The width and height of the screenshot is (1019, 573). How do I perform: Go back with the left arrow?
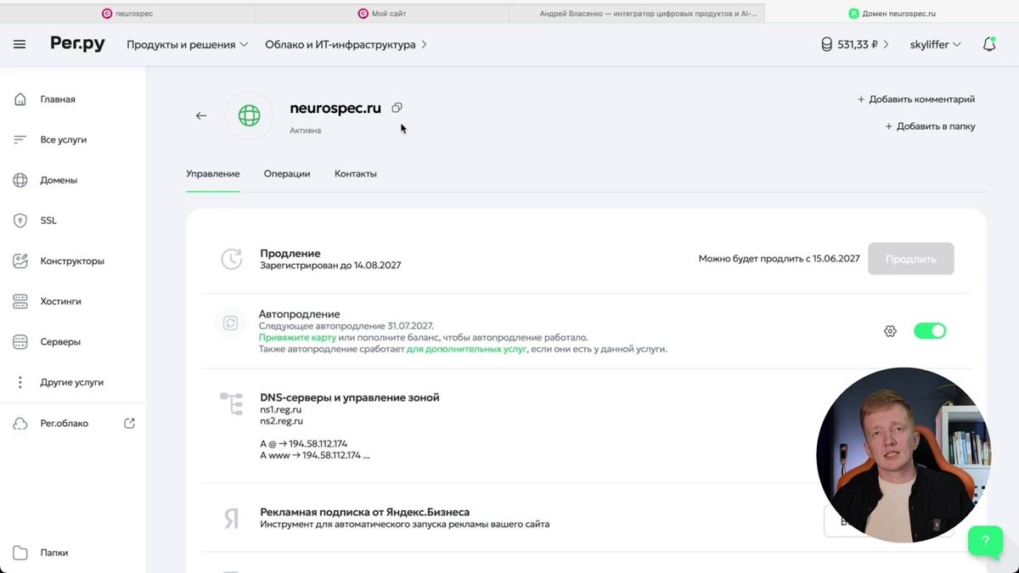pos(201,115)
